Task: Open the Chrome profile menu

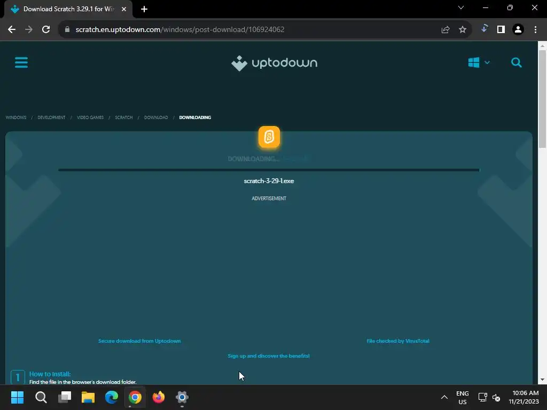Action: click(x=518, y=30)
